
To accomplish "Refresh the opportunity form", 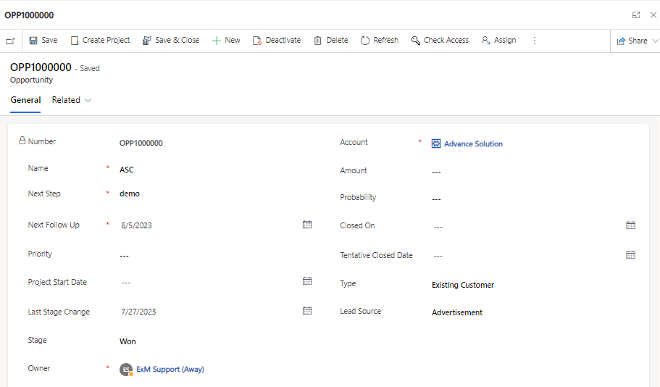I will pos(380,41).
